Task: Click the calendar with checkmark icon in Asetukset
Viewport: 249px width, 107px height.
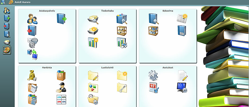Action: 154,88
